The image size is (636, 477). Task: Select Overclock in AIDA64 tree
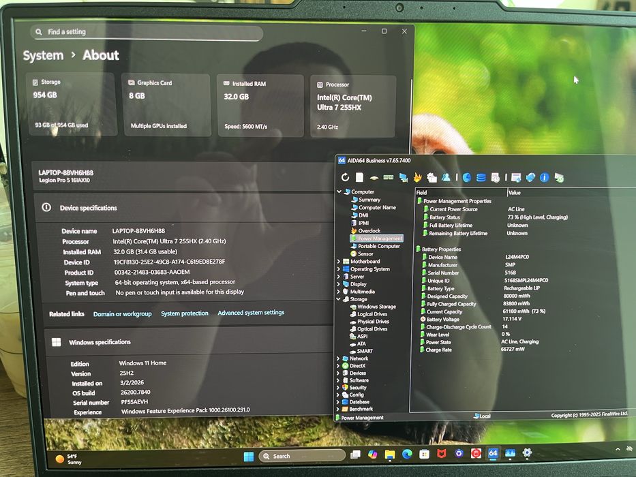(366, 231)
